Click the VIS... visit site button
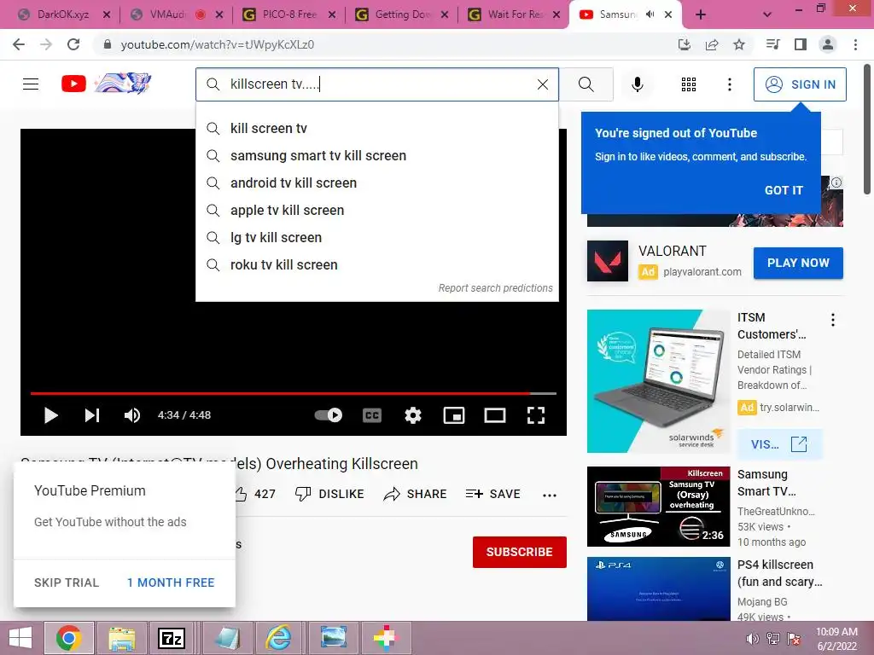Screen dimensions: 874x655 779,443
